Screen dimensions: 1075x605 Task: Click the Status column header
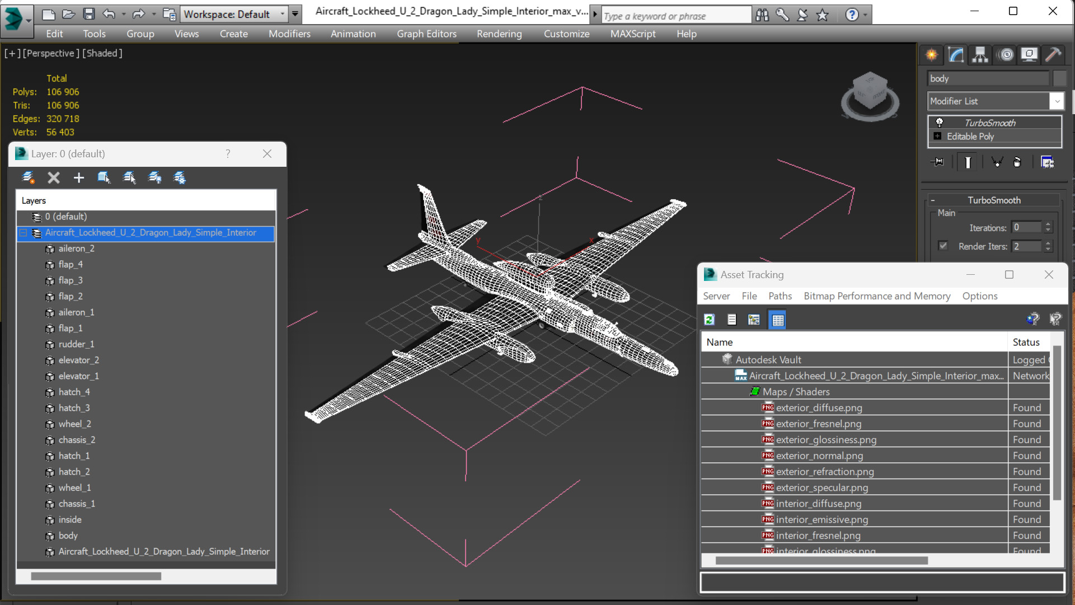1029,342
